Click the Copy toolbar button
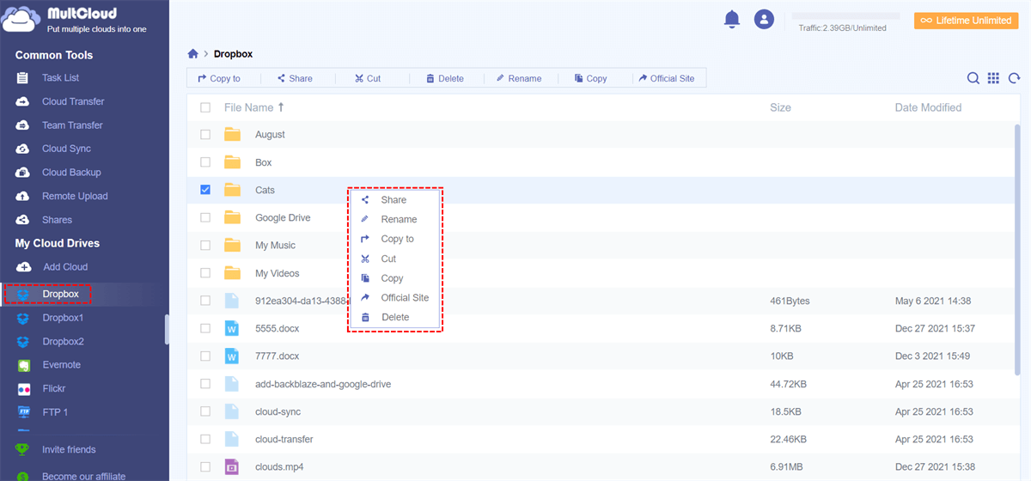1031x481 pixels. pyautogui.click(x=591, y=78)
